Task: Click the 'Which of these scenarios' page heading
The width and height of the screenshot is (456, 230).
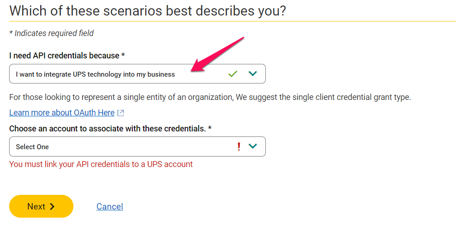Action: click(148, 11)
